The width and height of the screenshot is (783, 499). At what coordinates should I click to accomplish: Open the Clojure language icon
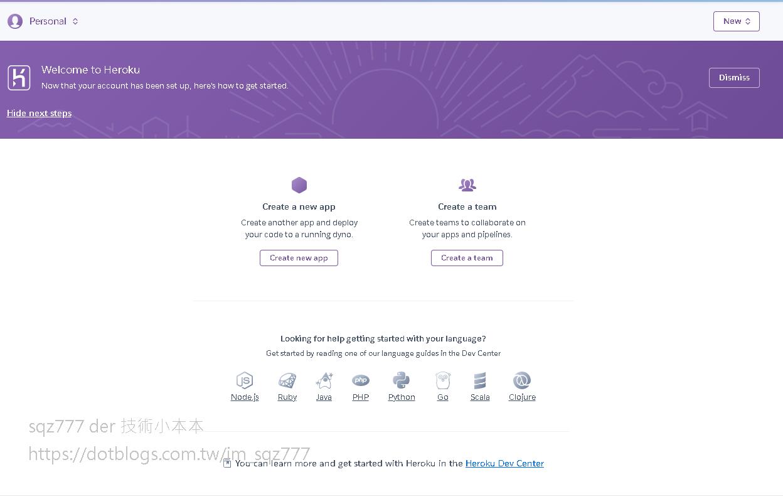[x=522, y=380]
